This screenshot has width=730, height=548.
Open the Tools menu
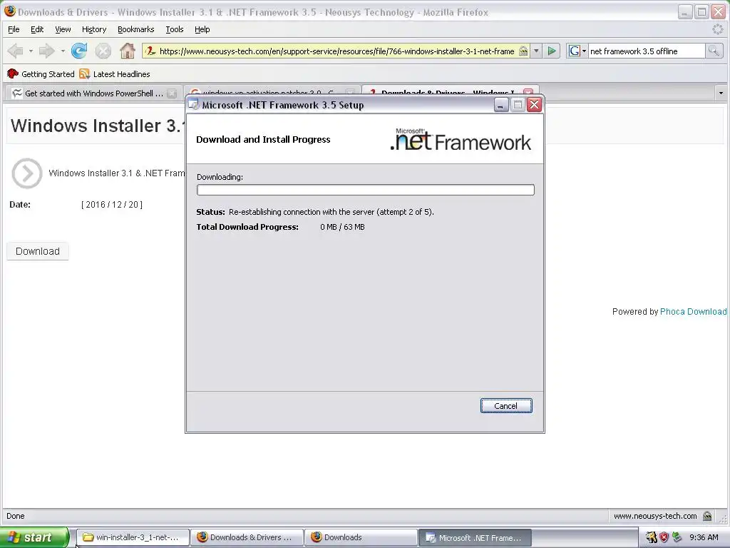pos(175,29)
